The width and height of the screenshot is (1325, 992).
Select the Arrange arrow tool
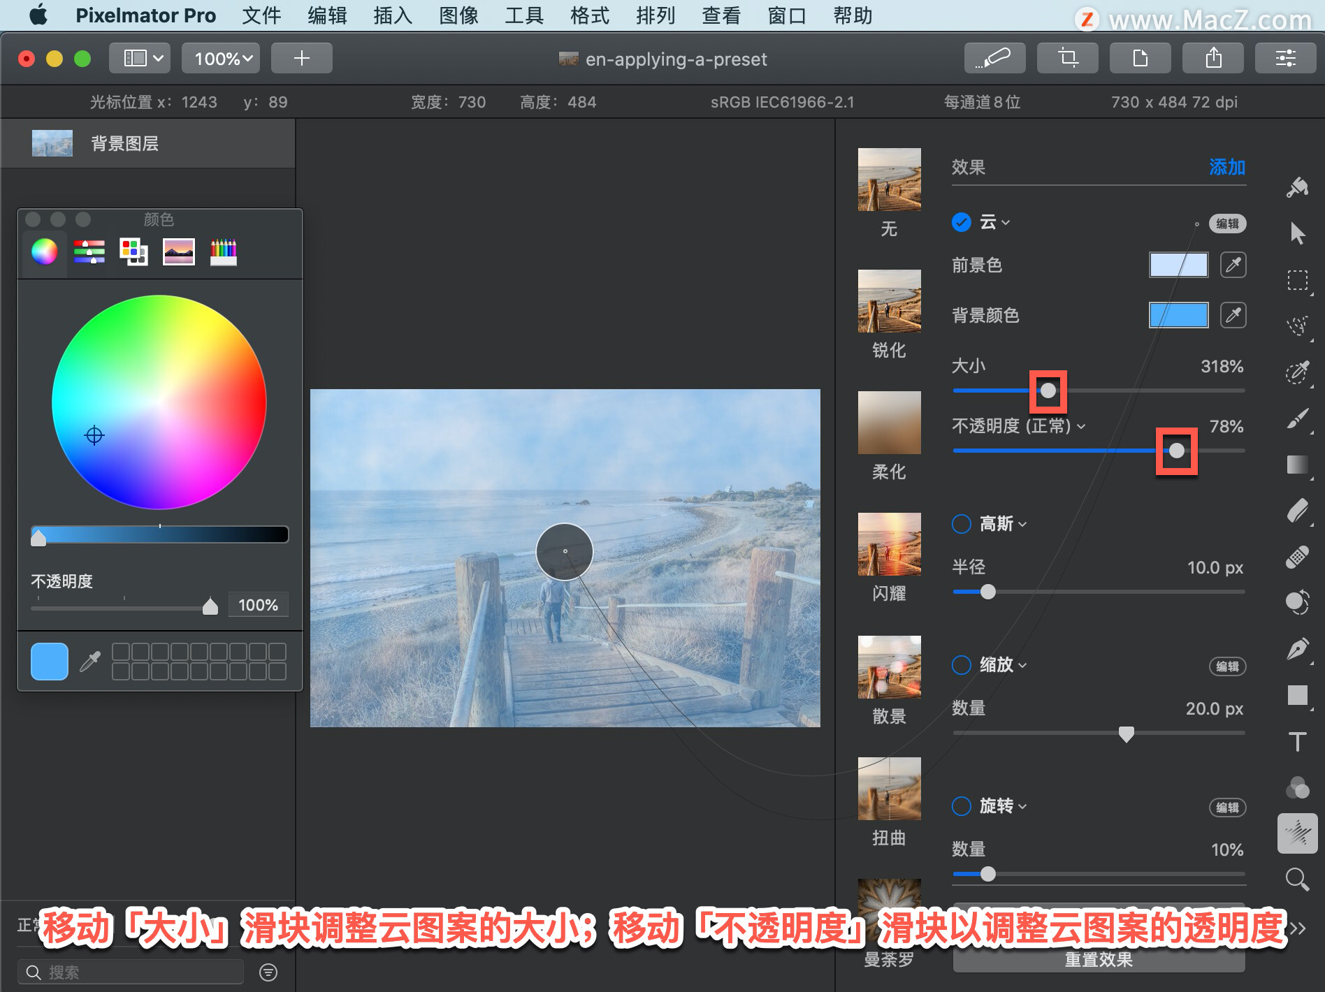click(x=1298, y=233)
